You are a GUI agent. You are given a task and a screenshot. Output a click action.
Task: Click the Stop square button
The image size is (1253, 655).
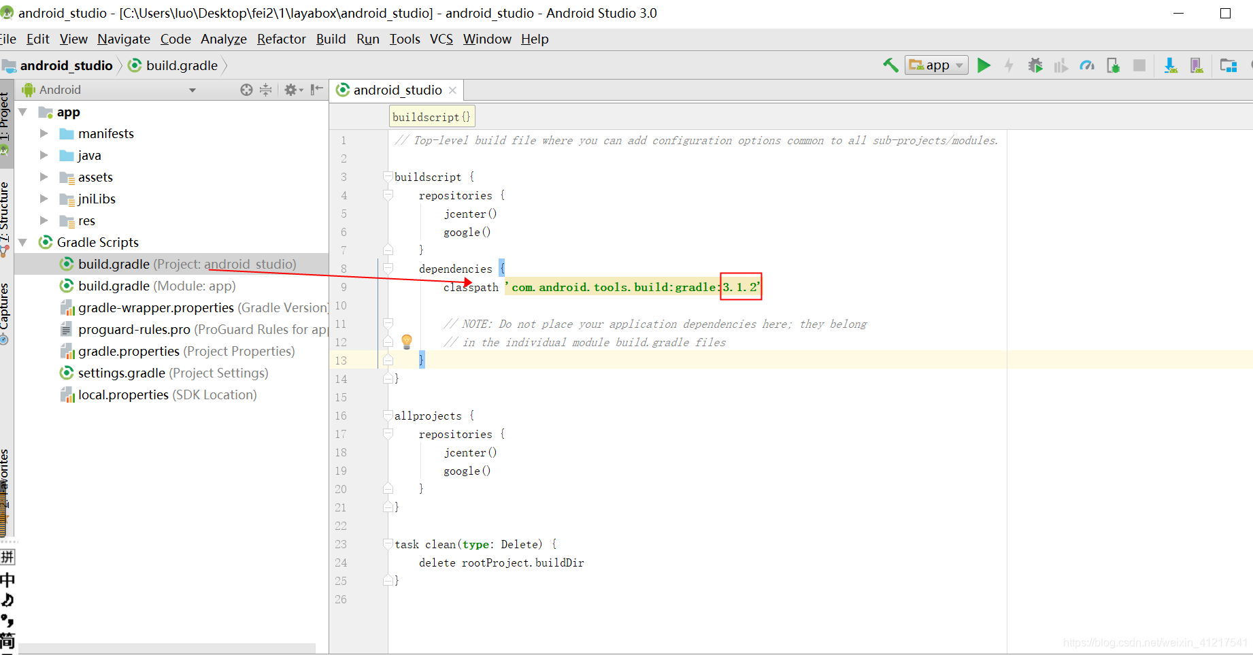[1139, 65]
